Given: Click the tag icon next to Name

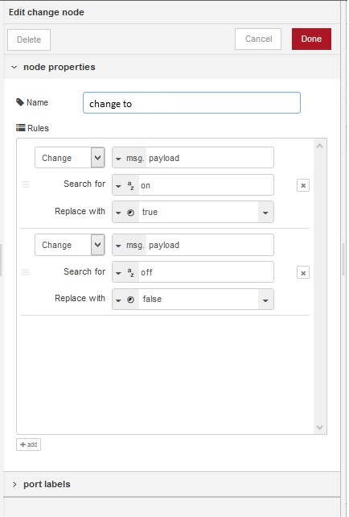Looking at the screenshot, I should tap(20, 102).
